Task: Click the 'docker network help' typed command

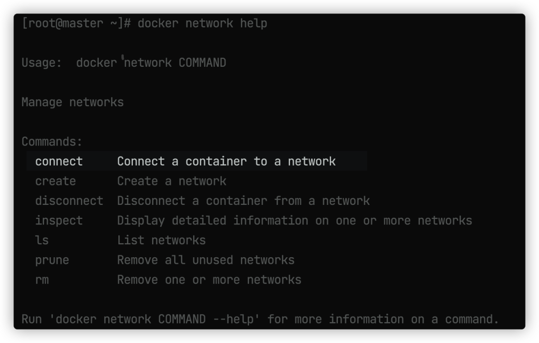Action: click(202, 23)
